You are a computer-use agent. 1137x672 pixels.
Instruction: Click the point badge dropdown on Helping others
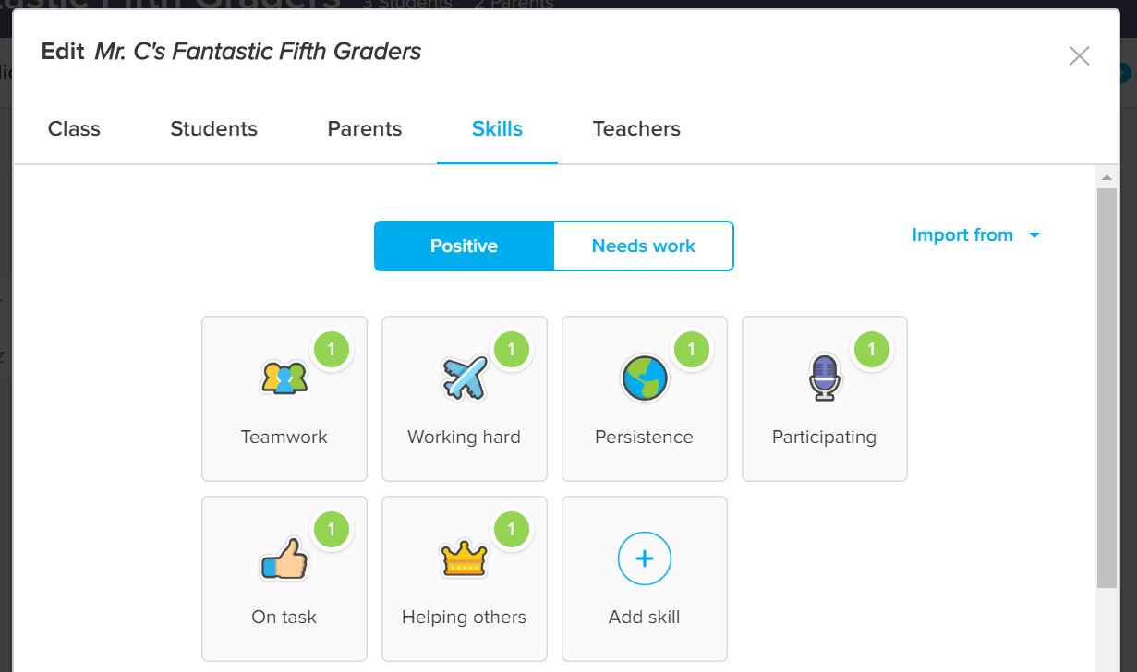click(x=512, y=529)
